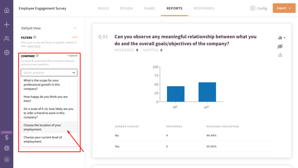Expand the Default View dropdown
The height and width of the screenshot is (168, 298).
coord(75,28)
